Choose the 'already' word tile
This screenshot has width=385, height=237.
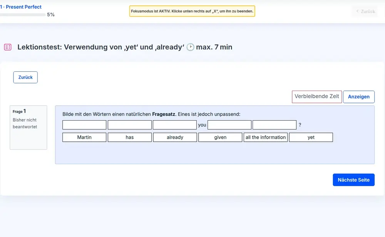(175, 137)
